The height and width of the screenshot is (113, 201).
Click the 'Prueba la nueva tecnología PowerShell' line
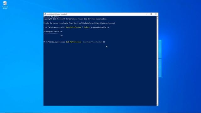[x=79, y=23]
